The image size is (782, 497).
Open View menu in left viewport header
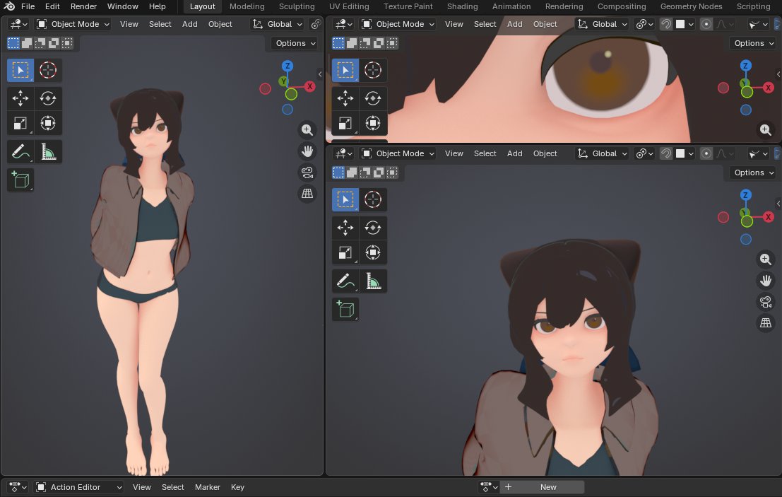pos(129,24)
